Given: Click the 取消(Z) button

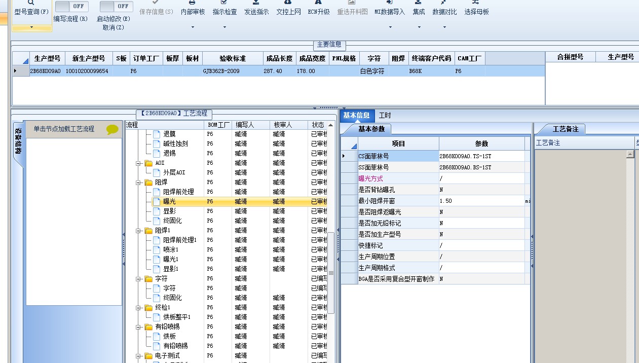Looking at the screenshot, I should [x=113, y=27].
